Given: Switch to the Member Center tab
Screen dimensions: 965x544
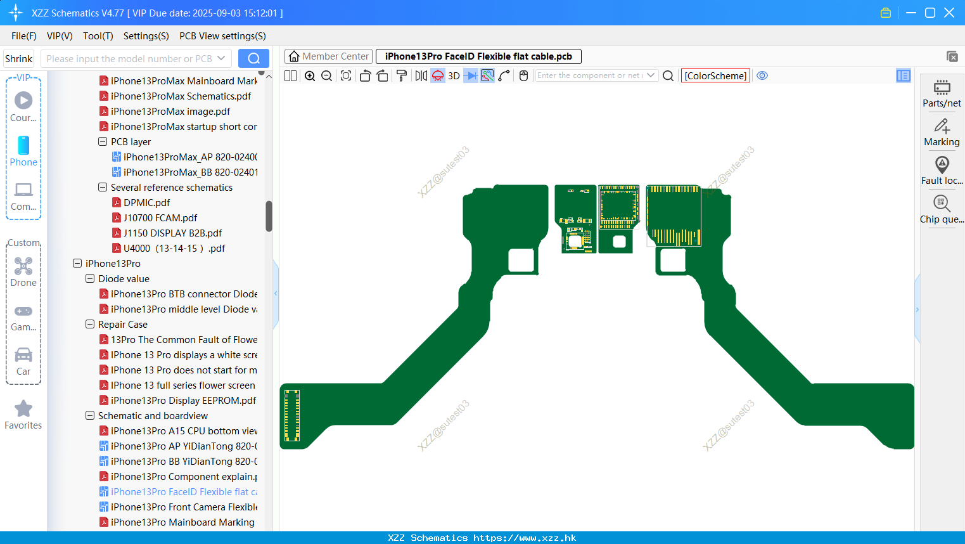Looking at the screenshot, I should point(329,56).
